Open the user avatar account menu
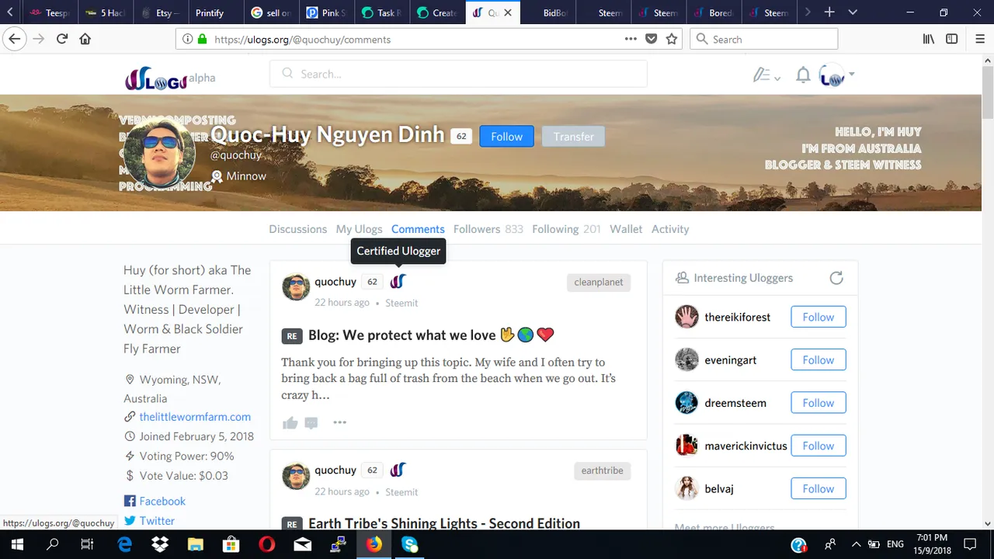Viewport: 994px width, 559px height. pos(837,75)
